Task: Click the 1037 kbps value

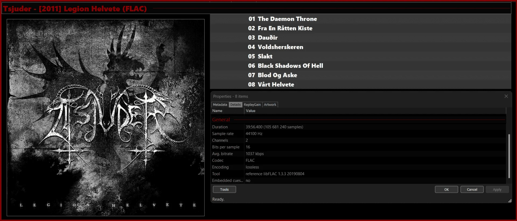Action: point(255,154)
